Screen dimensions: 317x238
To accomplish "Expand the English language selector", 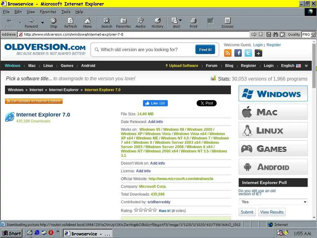I will 291,66.
